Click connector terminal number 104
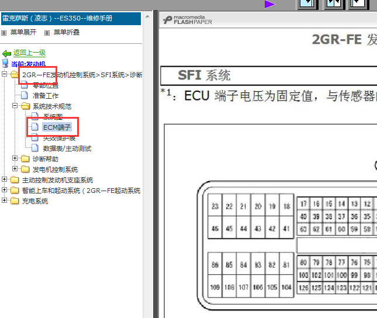377x318 pixels. tap(286, 287)
